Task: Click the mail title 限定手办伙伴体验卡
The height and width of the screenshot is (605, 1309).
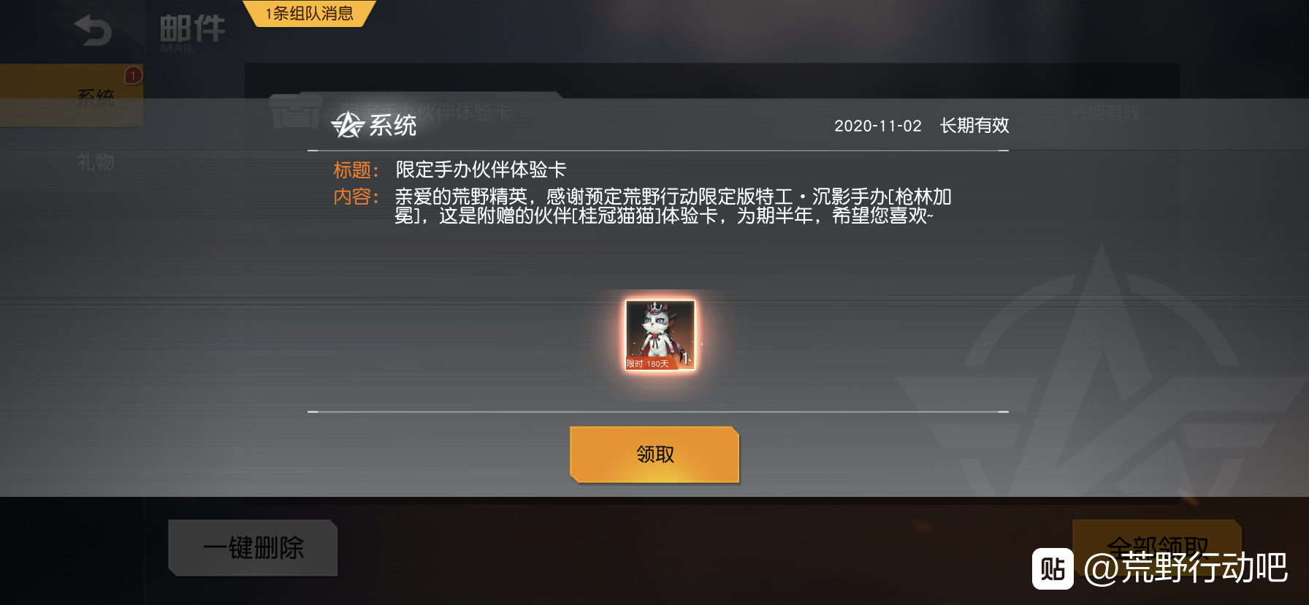Action: 481,170
